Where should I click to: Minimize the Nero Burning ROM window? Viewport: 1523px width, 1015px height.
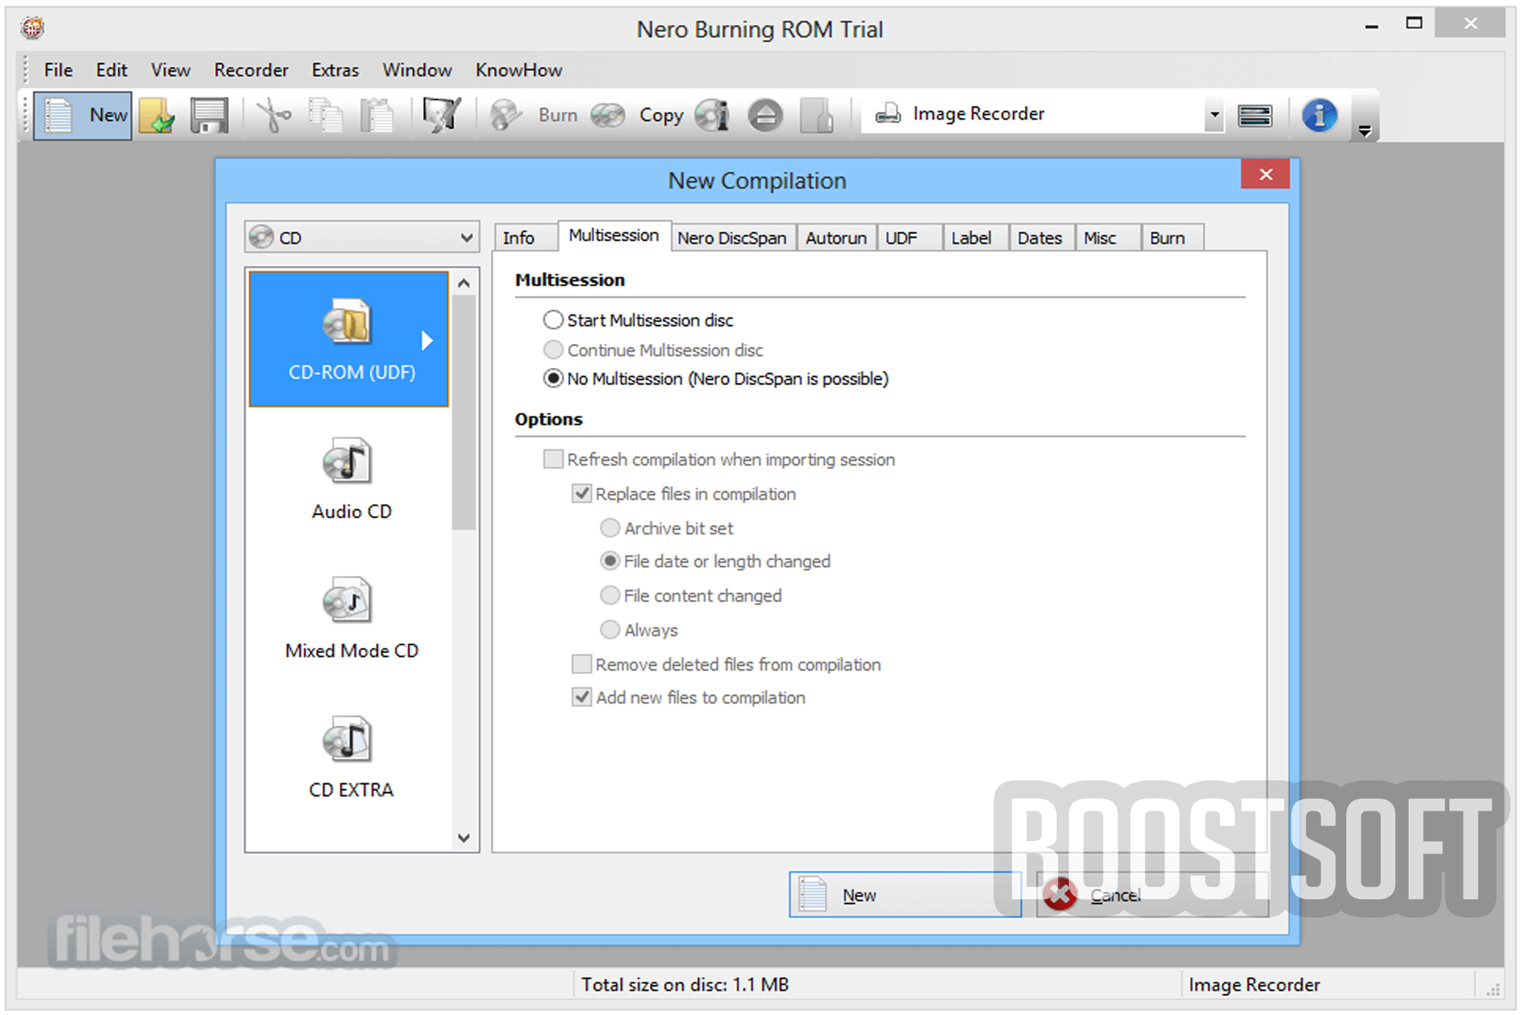(x=1371, y=26)
